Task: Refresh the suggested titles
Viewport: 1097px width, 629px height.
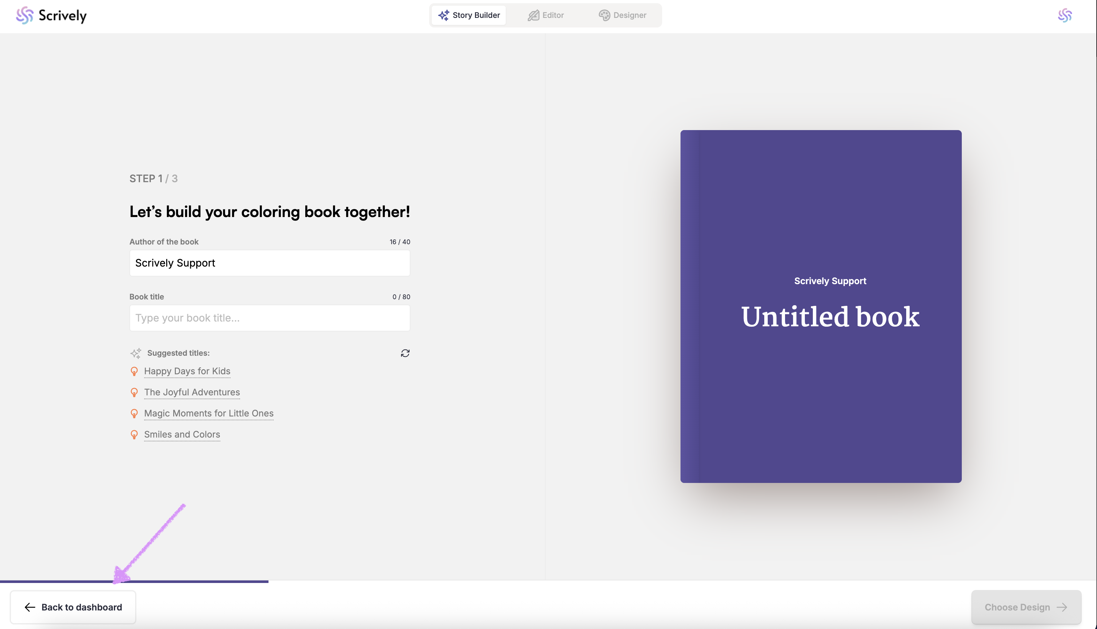Action: pyautogui.click(x=405, y=353)
